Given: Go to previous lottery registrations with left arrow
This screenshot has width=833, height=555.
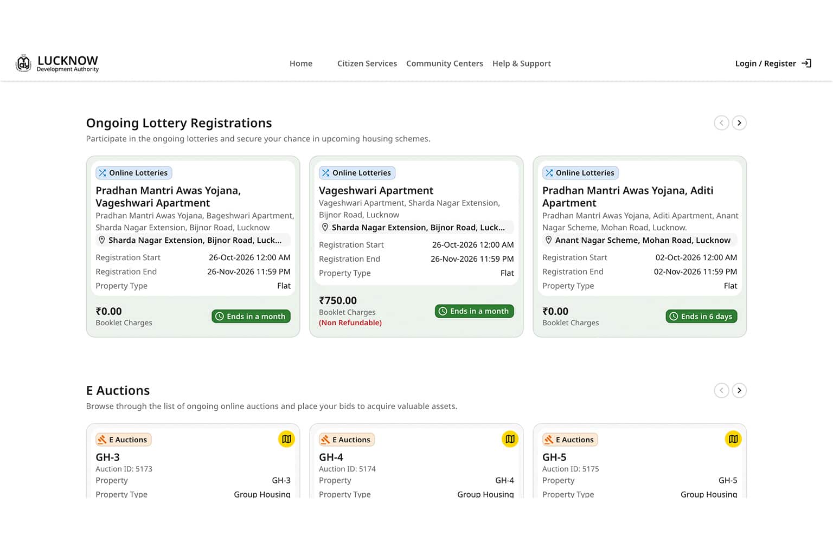Looking at the screenshot, I should point(721,123).
